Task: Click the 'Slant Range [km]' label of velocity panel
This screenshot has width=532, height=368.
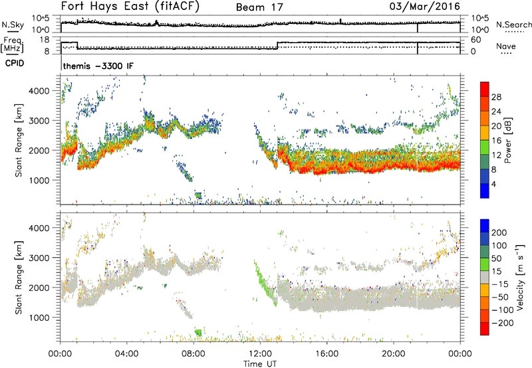Action: 19,277
